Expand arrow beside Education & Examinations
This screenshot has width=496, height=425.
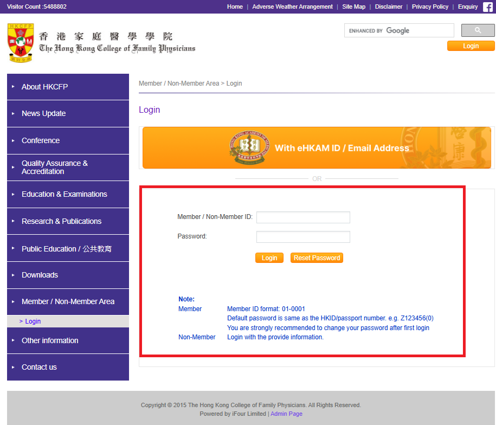coord(13,194)
